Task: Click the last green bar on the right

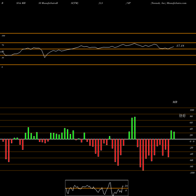Action: tap(174, 136)
